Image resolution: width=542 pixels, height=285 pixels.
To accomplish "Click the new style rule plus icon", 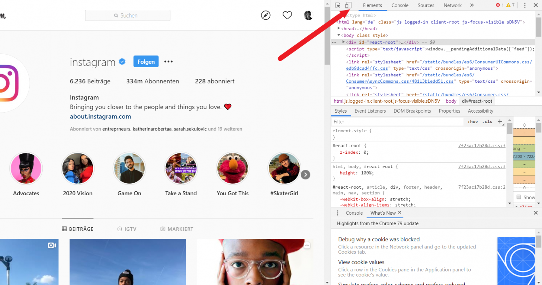I will 500,121.
